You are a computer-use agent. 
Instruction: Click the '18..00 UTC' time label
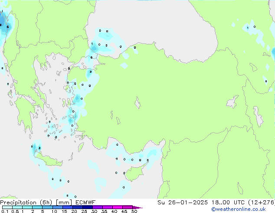(228, 203)
